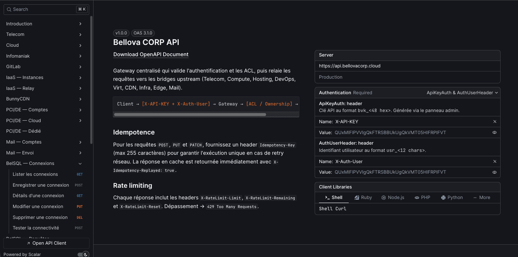Switch to the Curl tab
This screenshot has width=518, height=257.
(342, 208)
